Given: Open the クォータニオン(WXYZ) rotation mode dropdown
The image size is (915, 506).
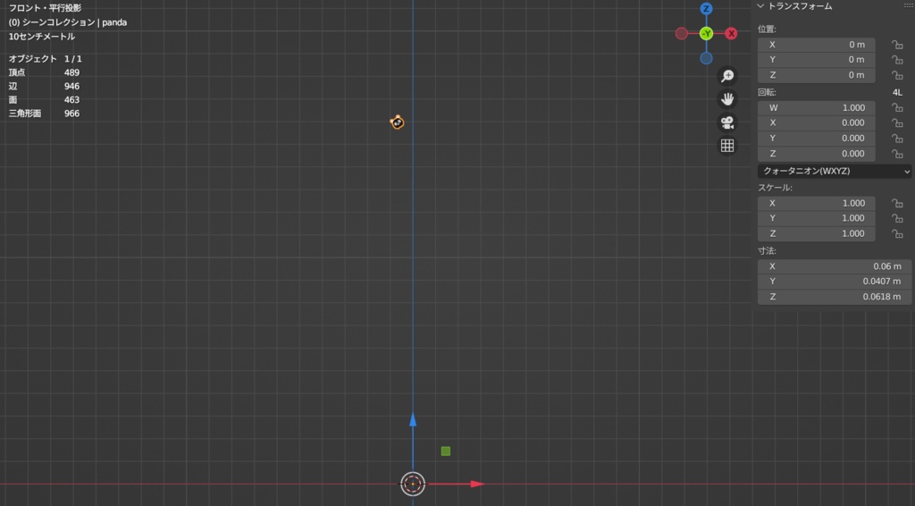Looking at the screenshot, I should click(x=834, y=171).
